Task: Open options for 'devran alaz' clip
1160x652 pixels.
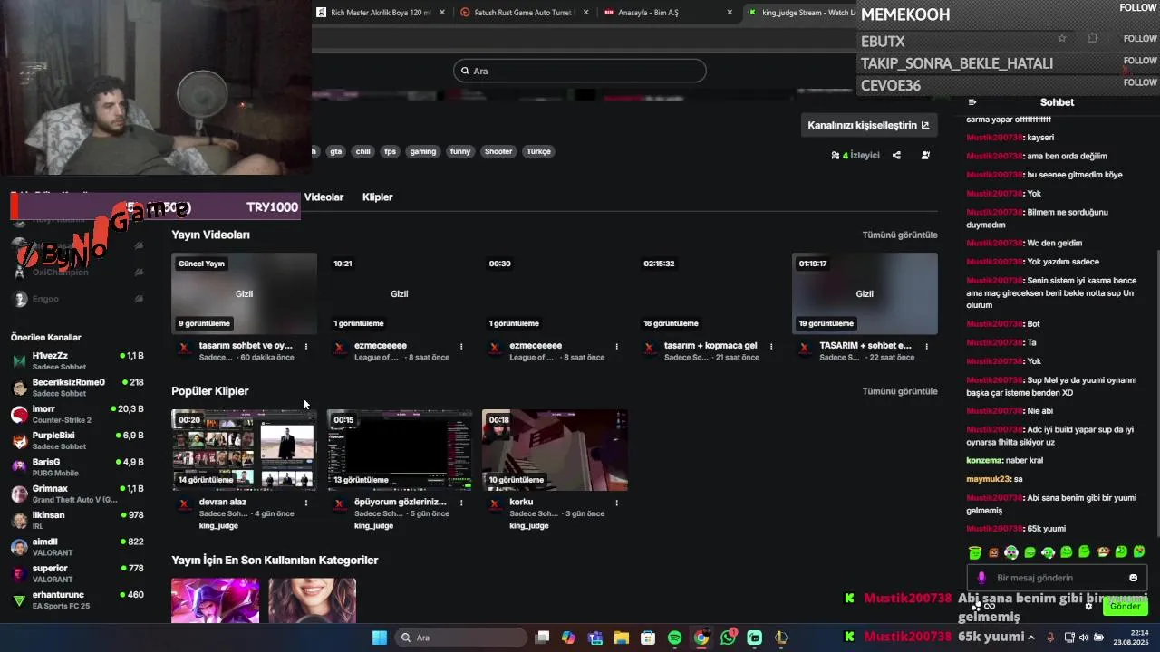Action: pyautogui.click(x=306, y=503)
